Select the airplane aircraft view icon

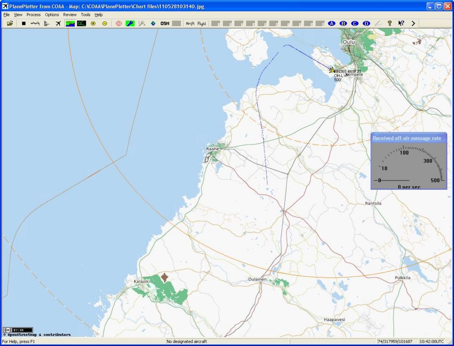click(x=58, y=24)
